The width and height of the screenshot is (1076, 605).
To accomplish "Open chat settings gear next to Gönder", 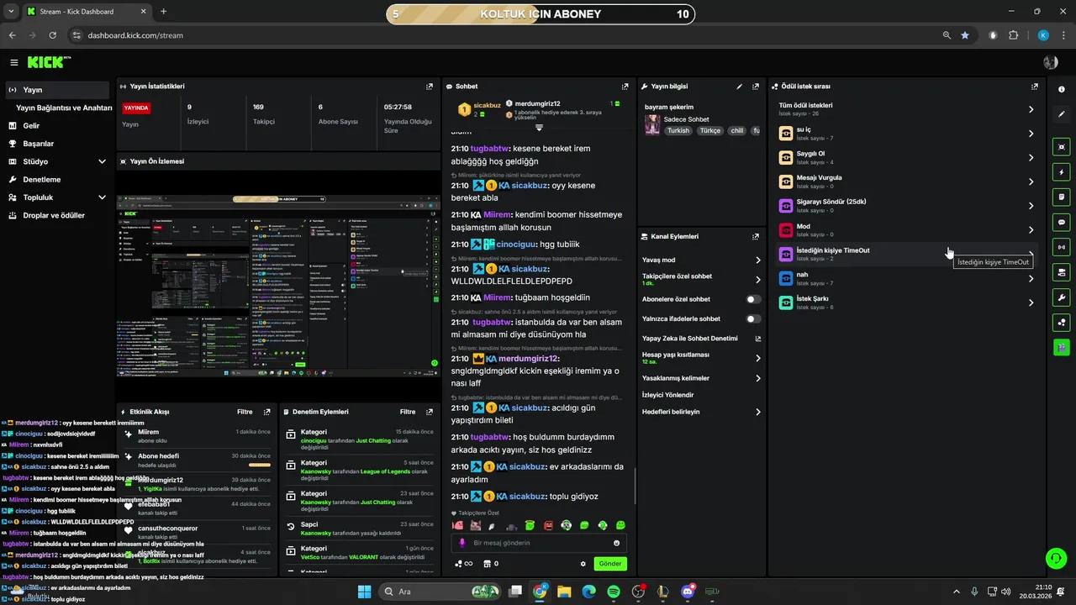I will coord(583,564).
